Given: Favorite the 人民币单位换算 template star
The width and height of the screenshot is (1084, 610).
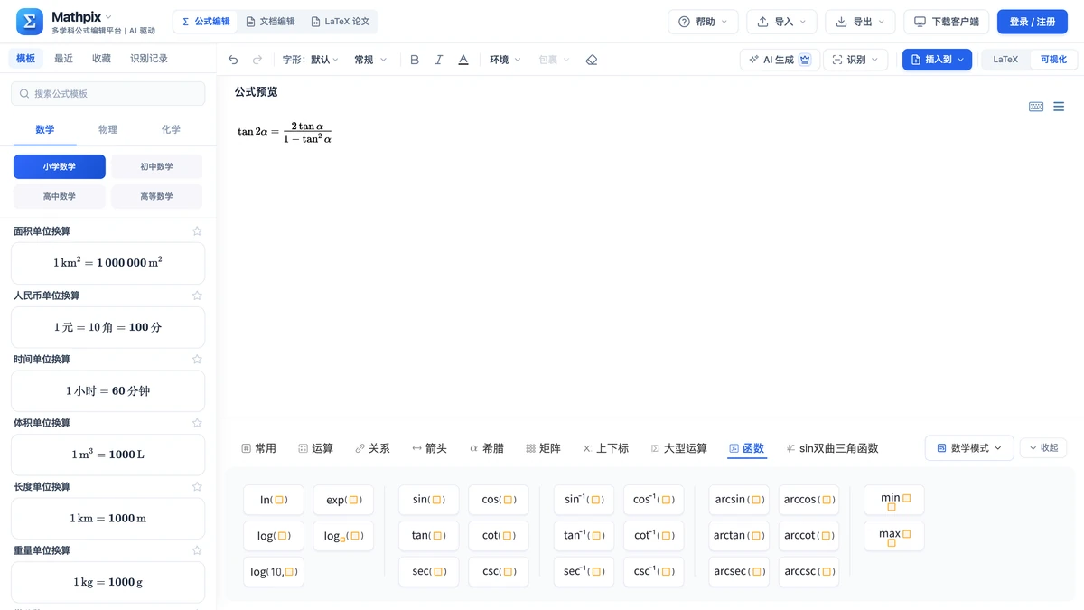Looking at the screenshot, I should (x=197, y=296).
